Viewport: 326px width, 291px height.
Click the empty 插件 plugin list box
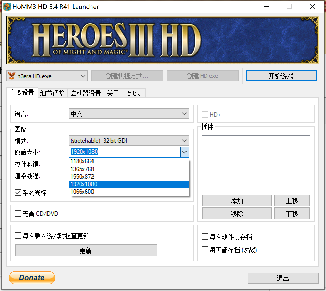pyautogui.click(x=256, y=164)
